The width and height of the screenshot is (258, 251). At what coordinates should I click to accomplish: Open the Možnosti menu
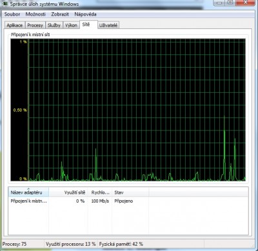35,14
